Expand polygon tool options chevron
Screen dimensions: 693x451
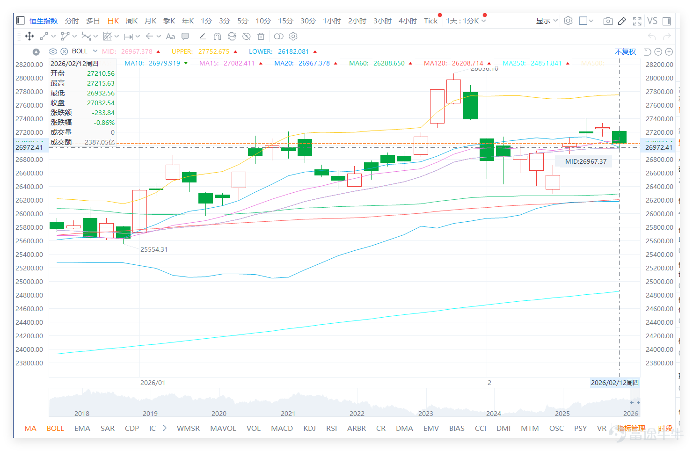tap(74, 36)
